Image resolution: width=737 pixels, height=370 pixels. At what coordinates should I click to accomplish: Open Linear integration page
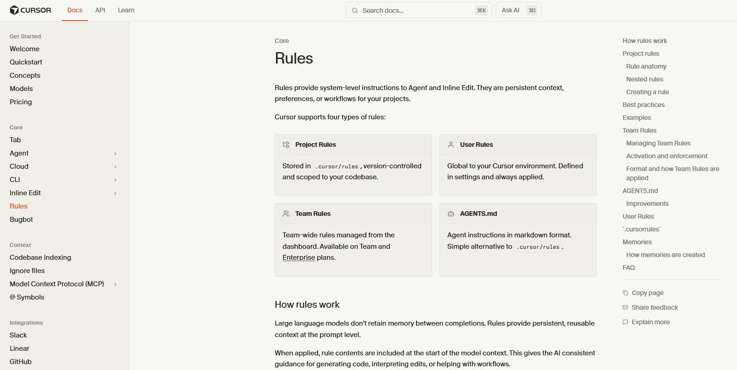19,349
